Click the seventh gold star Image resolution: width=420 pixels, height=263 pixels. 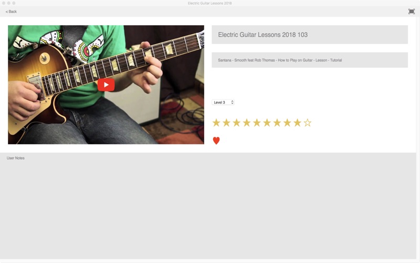(277, 123)
